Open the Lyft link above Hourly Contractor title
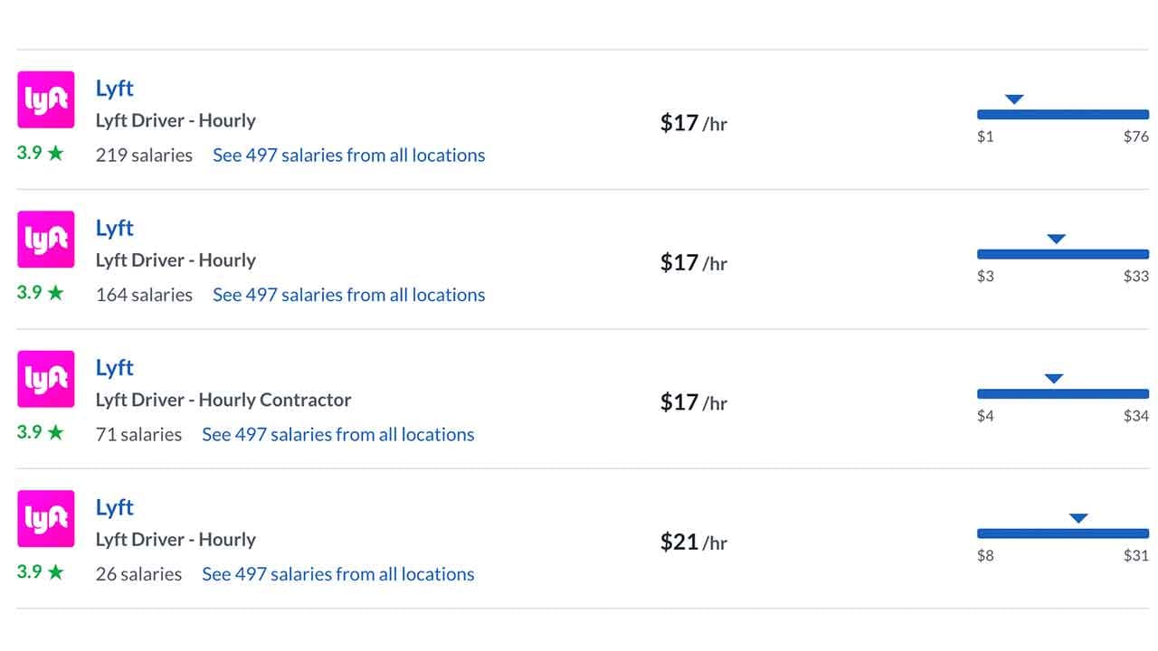The height and width of the screenshot is (651, 1158). pos(115,368)
